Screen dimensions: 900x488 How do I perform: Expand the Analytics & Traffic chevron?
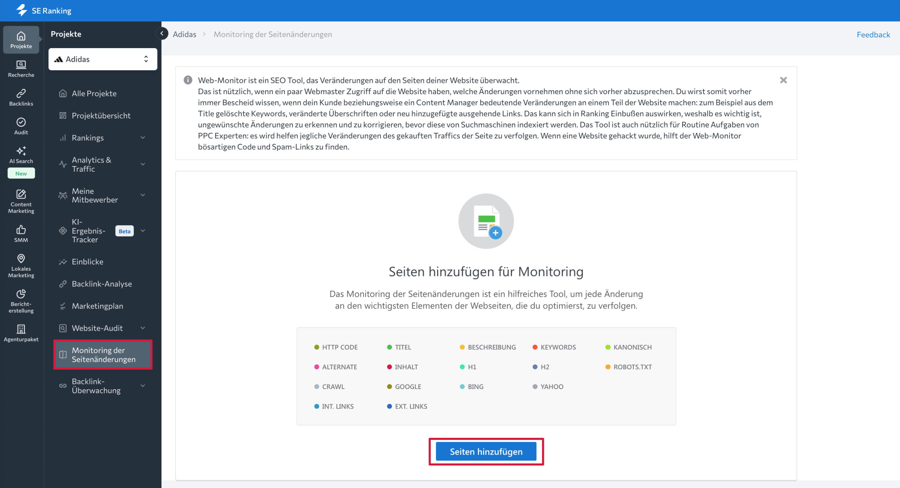click(143, 164)
